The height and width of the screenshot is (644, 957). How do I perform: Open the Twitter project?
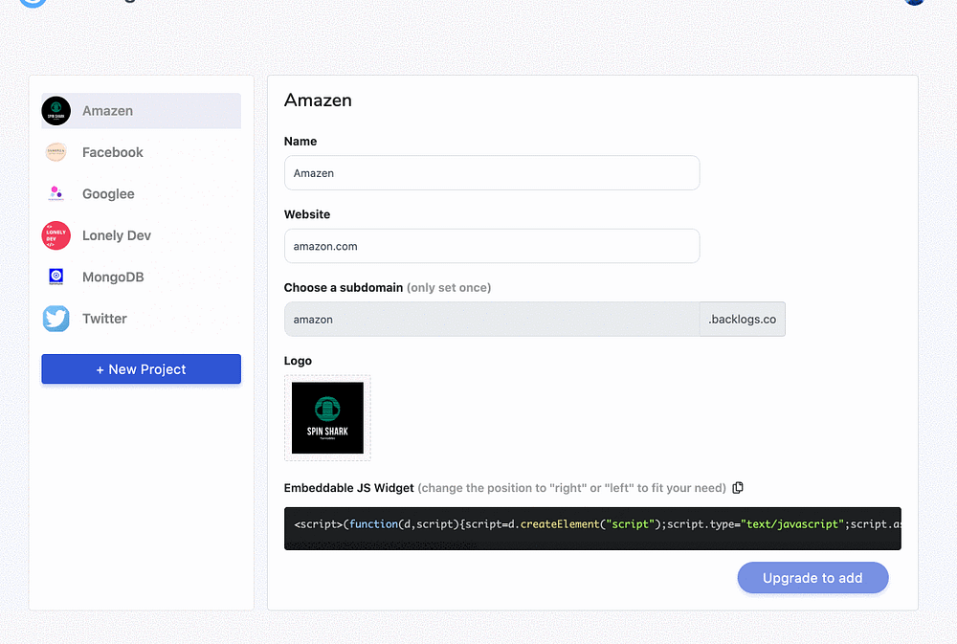pyautogui.click(x=141, y=319)
